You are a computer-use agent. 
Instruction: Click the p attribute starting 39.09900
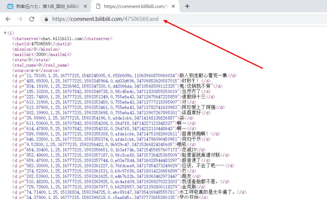click(98, 118)
